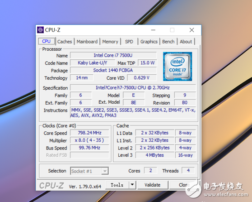Click the version text Ver. 1.79.0.x64
The height and width of the screenshot is (202, 252).
click(x=85, y=187)
